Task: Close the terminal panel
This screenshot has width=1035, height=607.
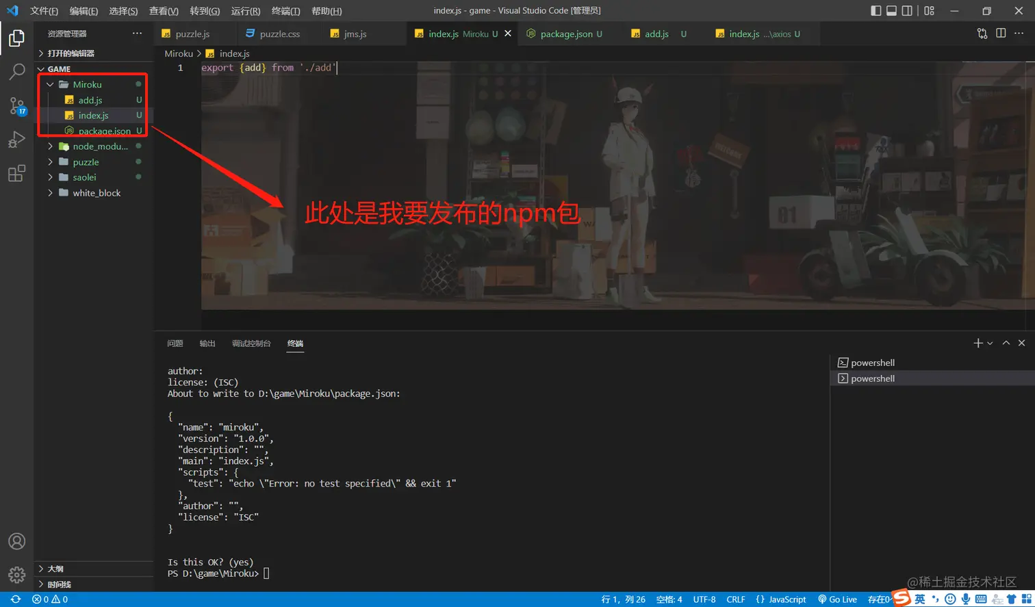Action: [1022, 343]
